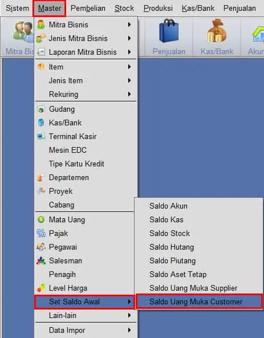Viewport: 264px width, 338px height.
Task: Click the Mata Uang green coin icon
Action: [x=41, y=219]
